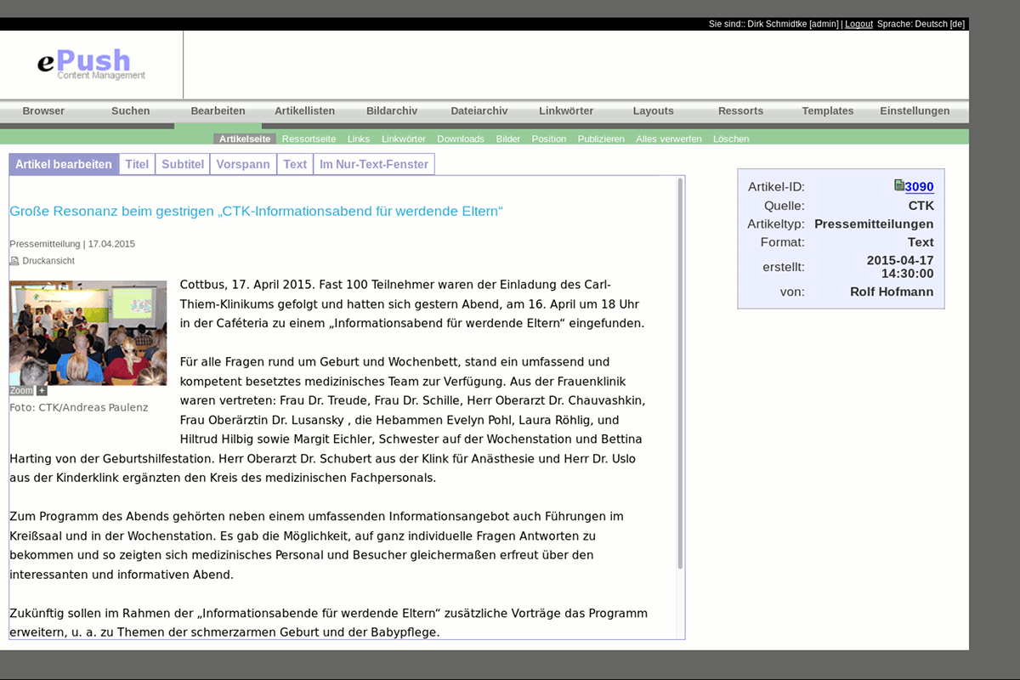Click the user name Dirk Schmidtke [admin]
This screenshot has height=680, width=1020.
(x=793, y=24)
